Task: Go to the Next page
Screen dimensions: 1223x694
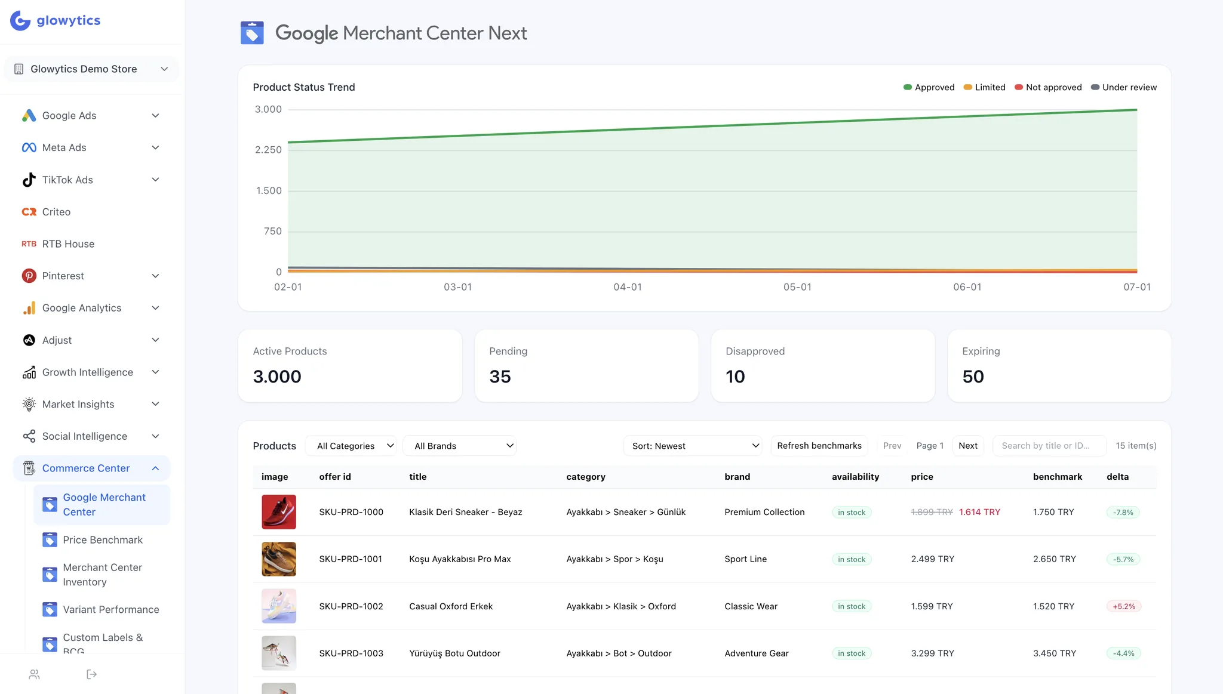Action: click(968, 446)
